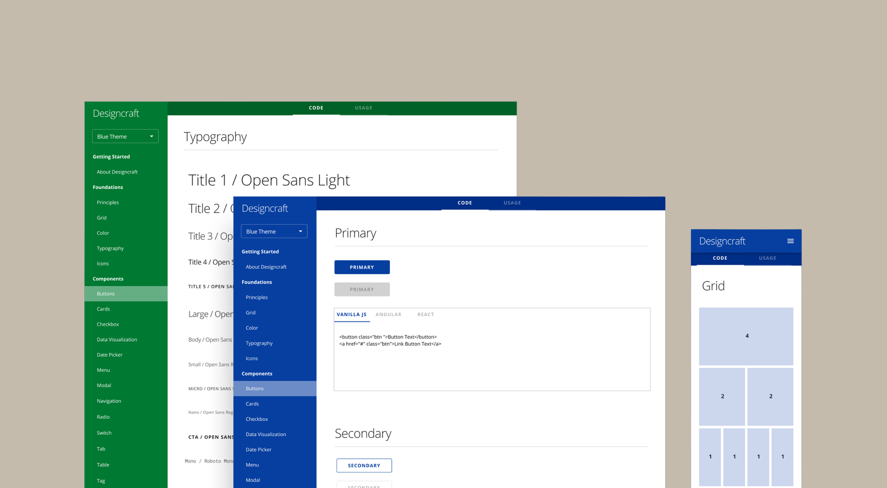The image size is (887, 488).
Task: Click the Typography page heading in the green window
Action: [x=215, y=137]
